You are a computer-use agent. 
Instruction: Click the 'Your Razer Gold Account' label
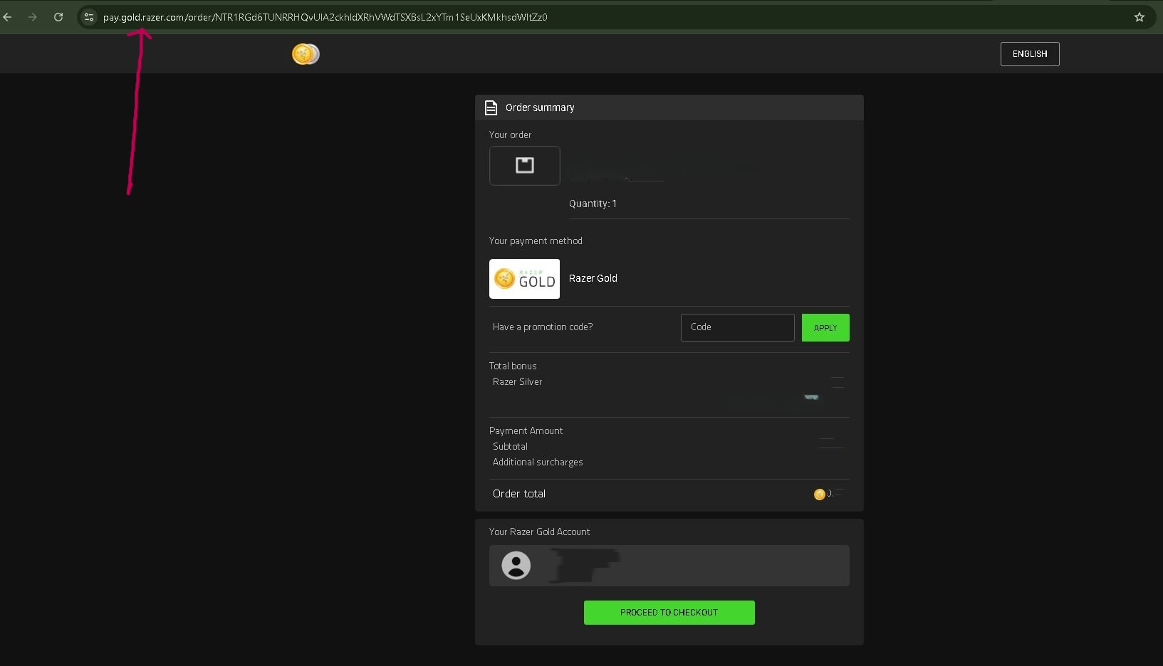(x=540, y=532)
